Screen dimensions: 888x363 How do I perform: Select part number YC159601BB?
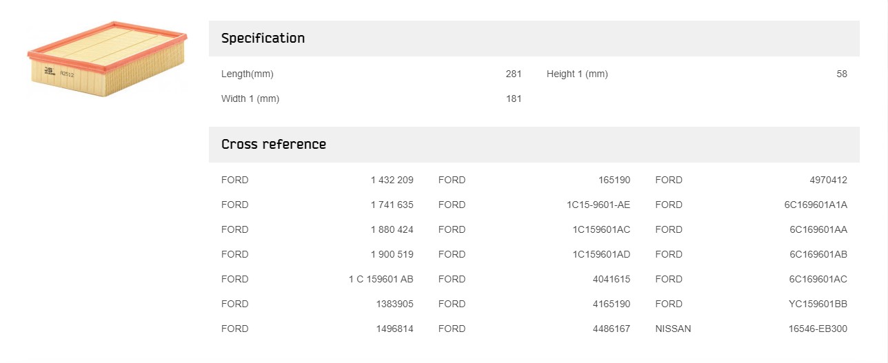tap(818, 304)
